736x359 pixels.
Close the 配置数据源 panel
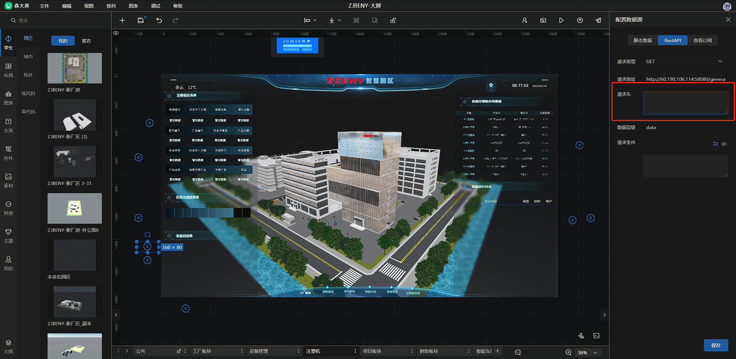point(728,20)
